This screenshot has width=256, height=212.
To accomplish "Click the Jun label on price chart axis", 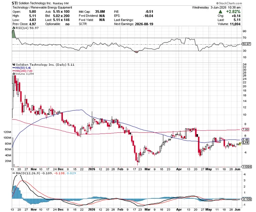I will [238, 169].
